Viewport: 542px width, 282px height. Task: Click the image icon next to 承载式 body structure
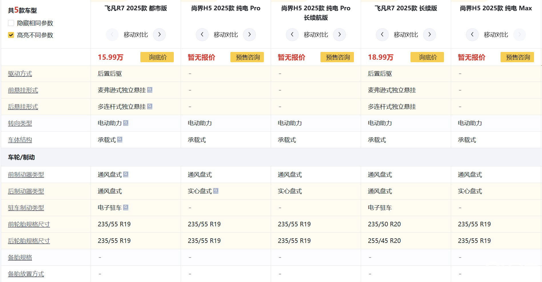click(120, 139)
